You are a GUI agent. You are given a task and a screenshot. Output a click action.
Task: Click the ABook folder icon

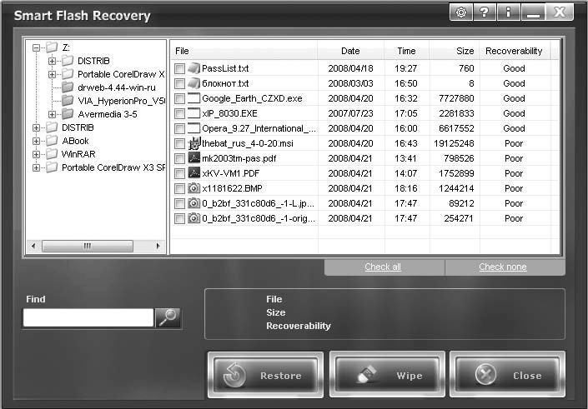52,141
